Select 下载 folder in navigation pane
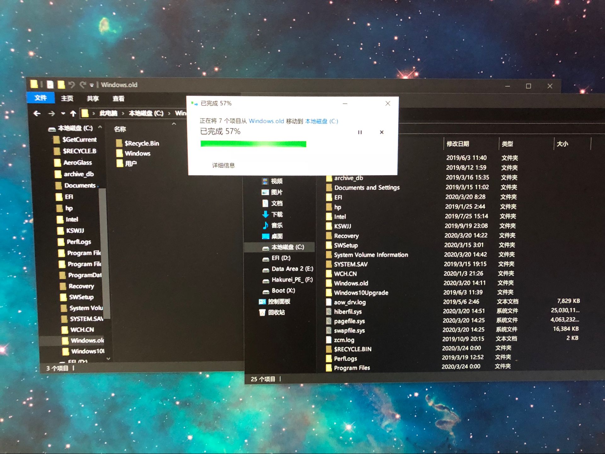 [277, 215]
